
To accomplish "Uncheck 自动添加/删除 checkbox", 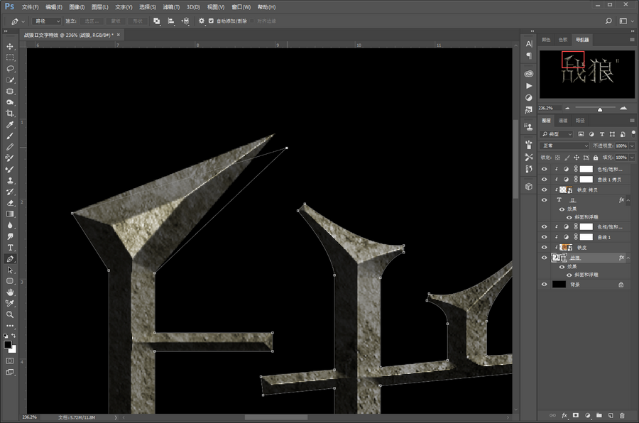I will [x=212, y=21].
